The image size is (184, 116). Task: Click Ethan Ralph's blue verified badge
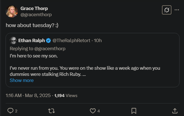(48, 41)
